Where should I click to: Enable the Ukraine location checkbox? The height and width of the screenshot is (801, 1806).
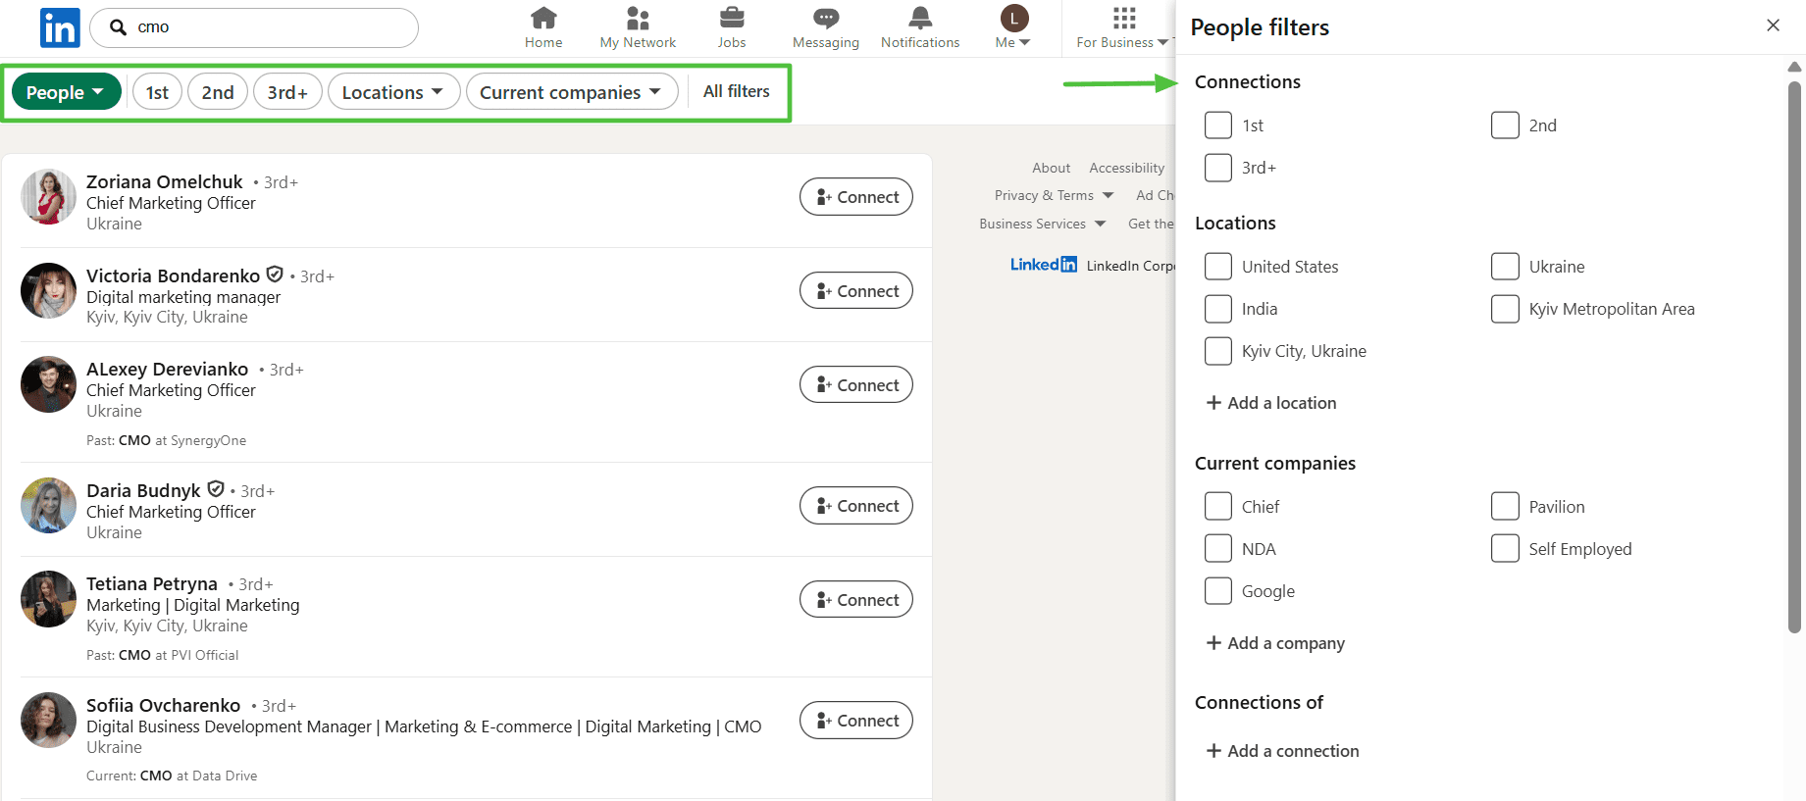point(1505,267)
